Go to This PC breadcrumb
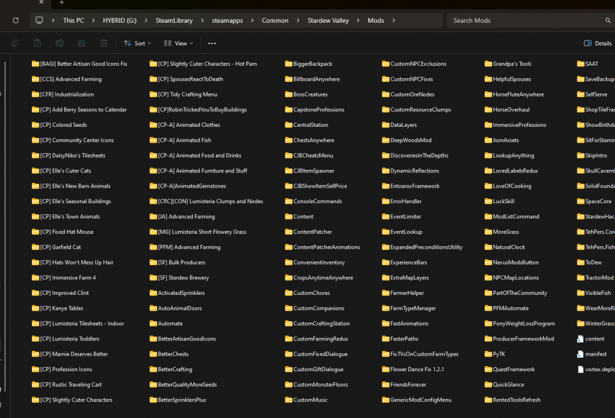 pyautogui.click(x=73, y=20)
